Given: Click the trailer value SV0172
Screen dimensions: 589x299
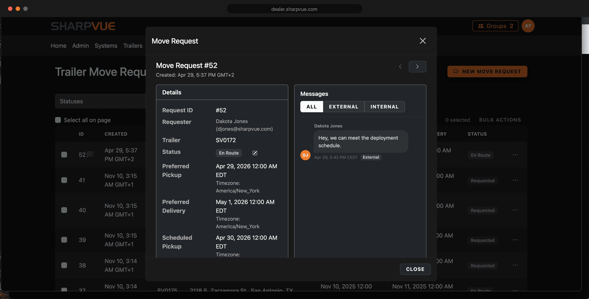Looking at the screenshot, I should [226, 140].
